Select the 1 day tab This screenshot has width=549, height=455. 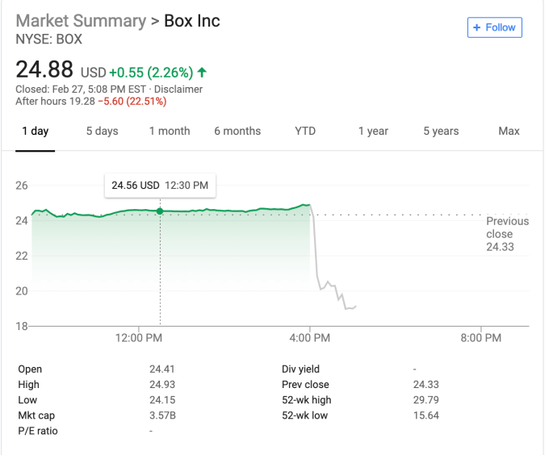[35, 131]
